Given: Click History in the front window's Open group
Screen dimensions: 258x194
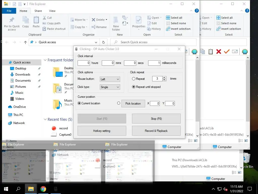Looking at the screenshot, I should (154, 29).
